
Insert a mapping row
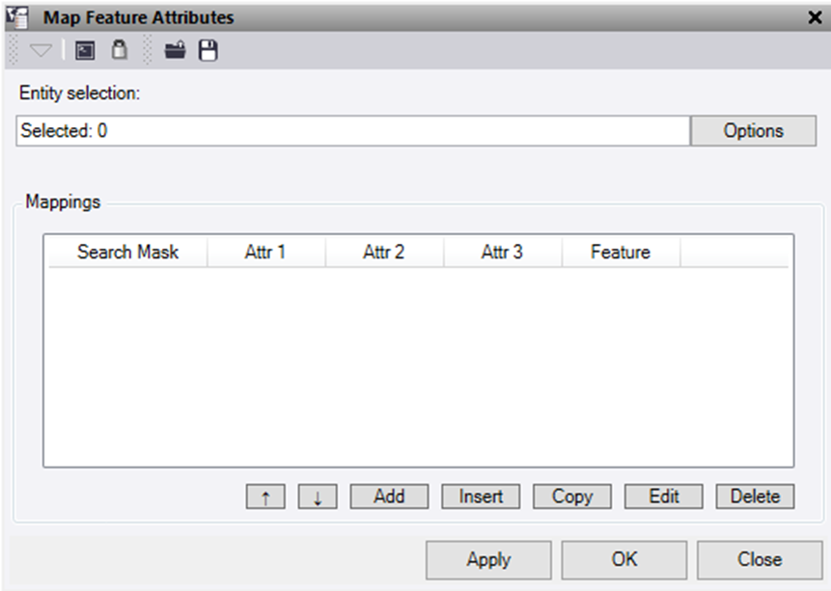481,497
